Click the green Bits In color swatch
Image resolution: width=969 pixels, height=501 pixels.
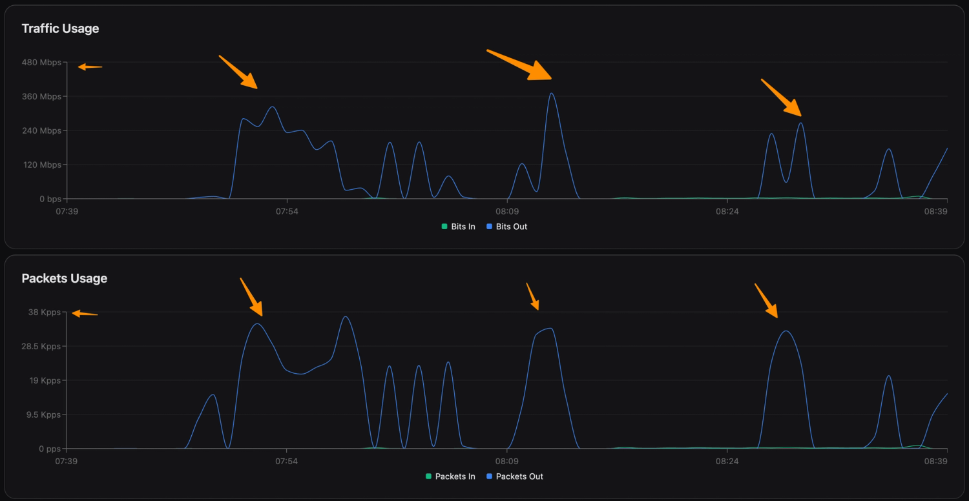444,227
